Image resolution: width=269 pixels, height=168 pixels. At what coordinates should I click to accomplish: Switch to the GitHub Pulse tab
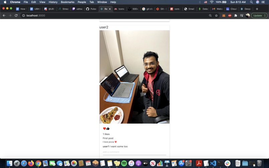point(91,9)
